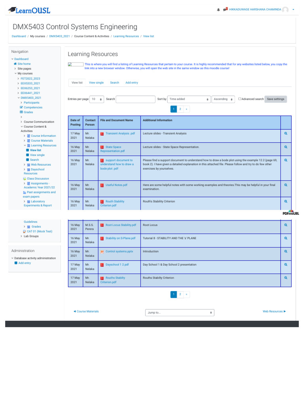Collapse the DMX5403_2021 course tree
The width and height of the screenshot is (304, 405).
(19, 98)
